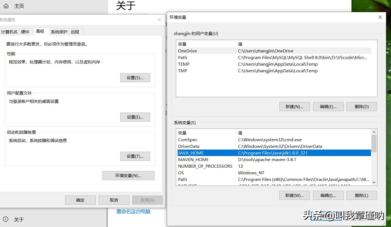Click the down arrow on system variables scrollbar

pos(374,182)
